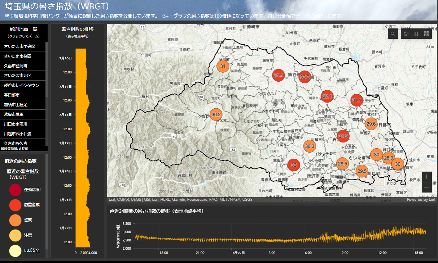
Task: Open the map search tool
Action: 393,34
